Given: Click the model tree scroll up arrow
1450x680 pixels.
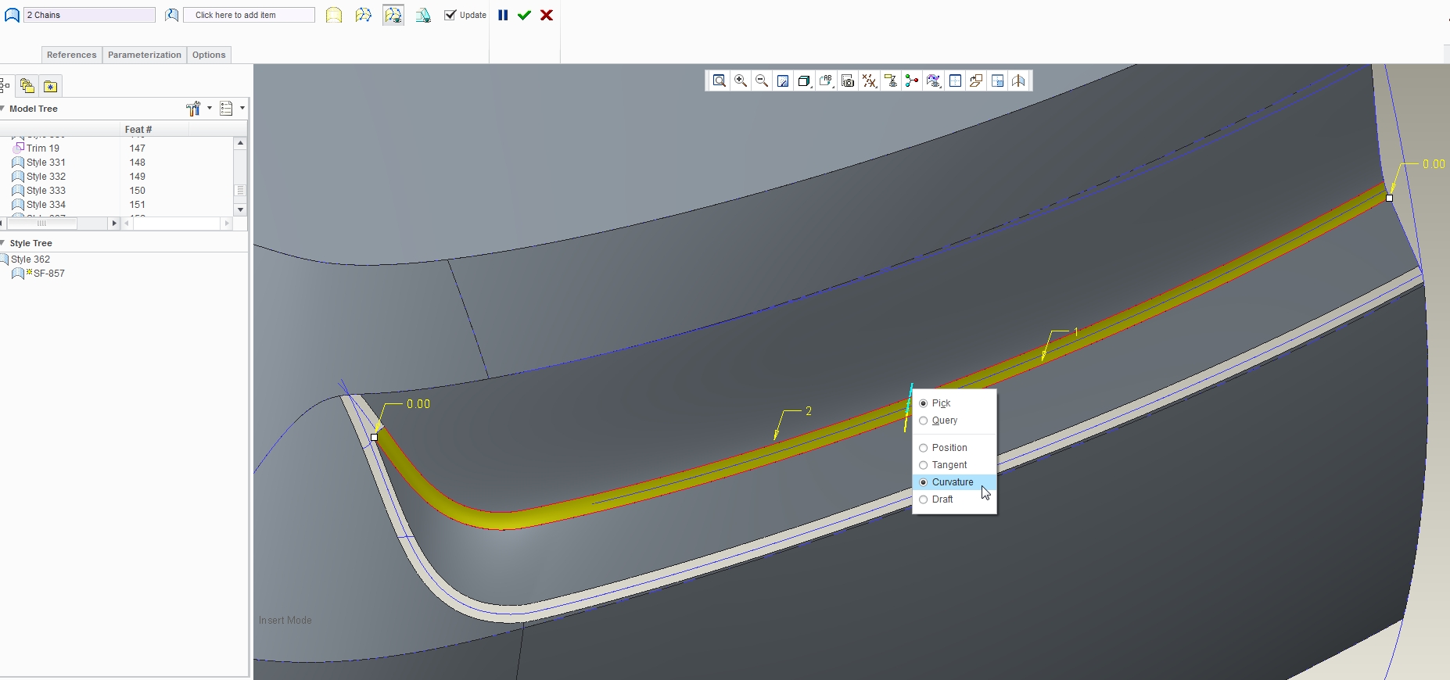Looking at the screenshot, I should pos(240,143).
